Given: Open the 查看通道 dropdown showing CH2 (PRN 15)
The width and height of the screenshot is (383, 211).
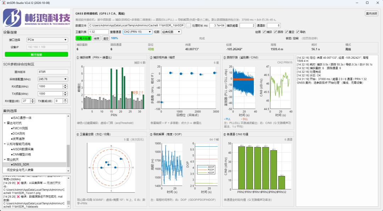Looking at the screenshot, I should [138, 32].
